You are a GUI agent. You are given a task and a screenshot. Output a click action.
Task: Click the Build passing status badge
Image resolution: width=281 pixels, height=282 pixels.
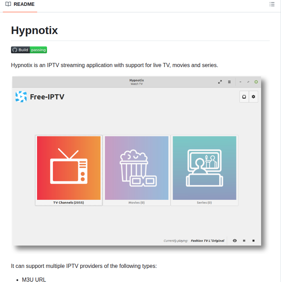(29, 50)
